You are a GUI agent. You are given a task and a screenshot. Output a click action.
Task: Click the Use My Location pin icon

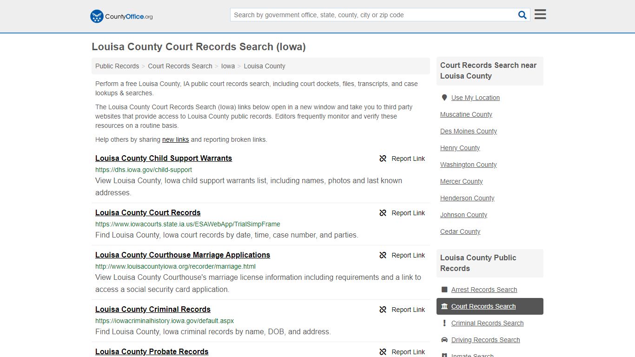point(444,98)
